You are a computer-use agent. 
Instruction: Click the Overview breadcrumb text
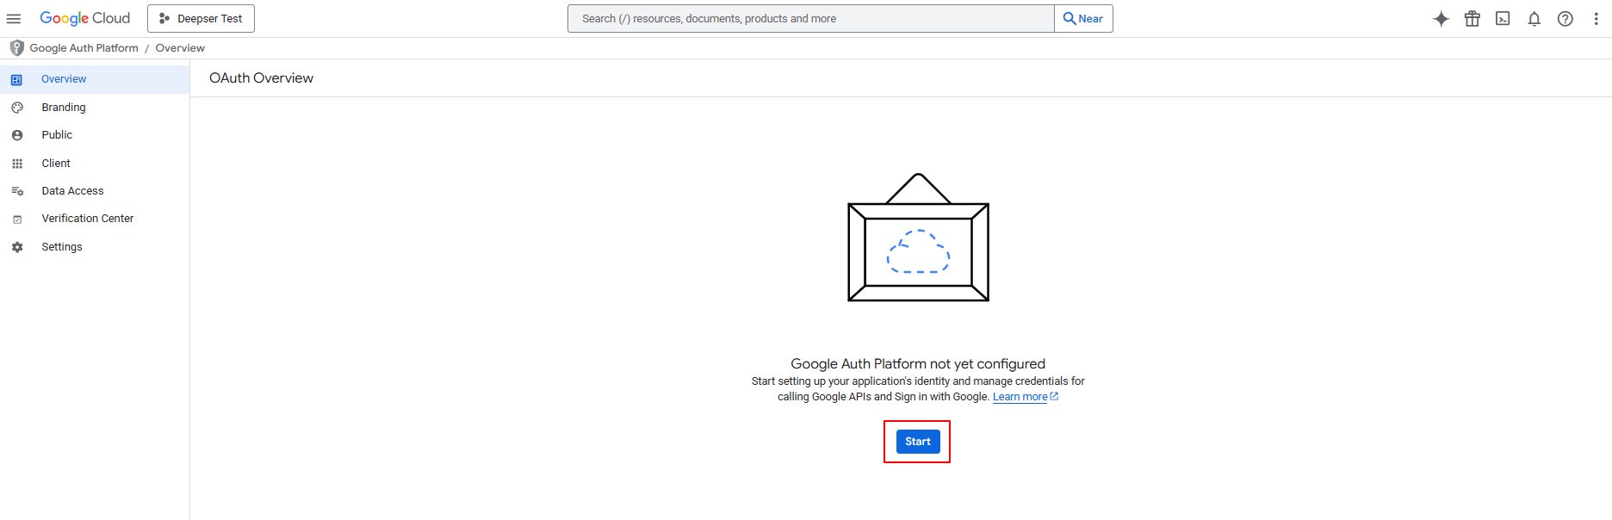tap(180, 48)
